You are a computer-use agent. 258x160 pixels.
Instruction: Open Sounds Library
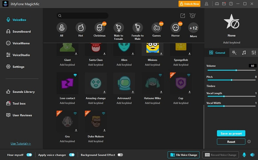20,92
